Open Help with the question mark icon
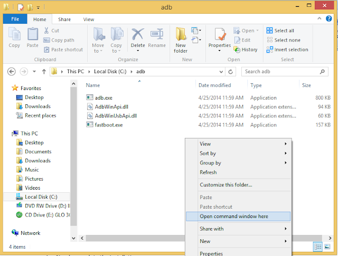 (328, 19)
